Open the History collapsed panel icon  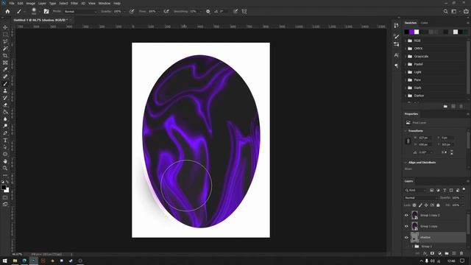(x=396, y=26)
